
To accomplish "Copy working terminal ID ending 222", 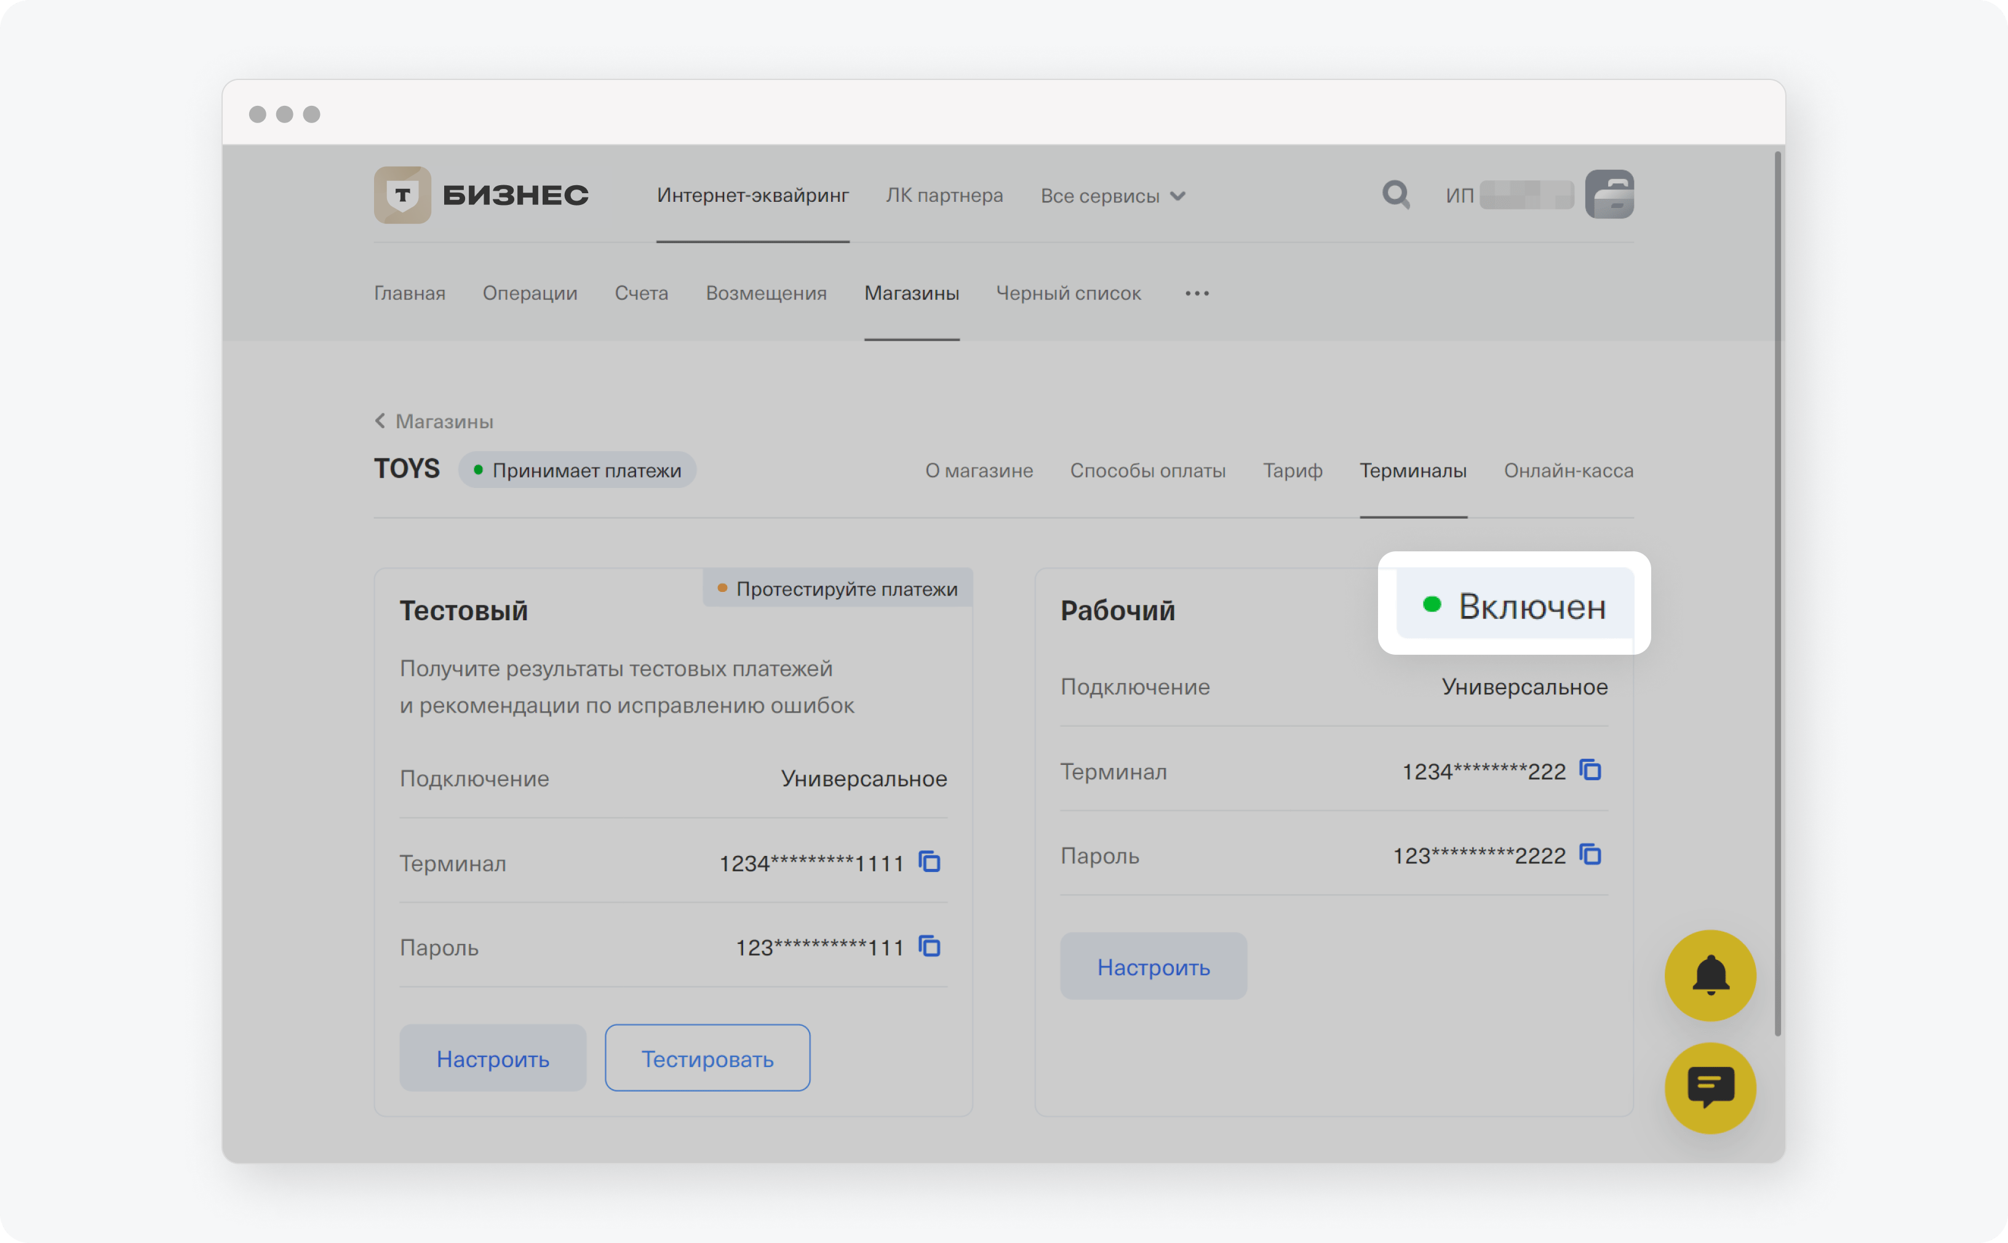I will point(1590,770).
